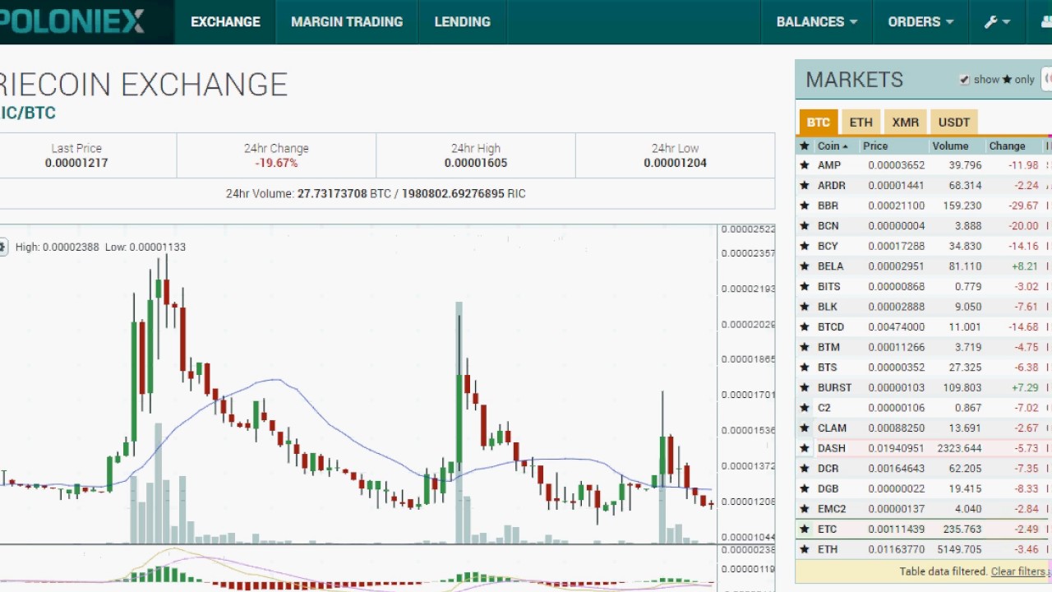Open the BURST coin market
1052x592 pixels.
[834, 387]
